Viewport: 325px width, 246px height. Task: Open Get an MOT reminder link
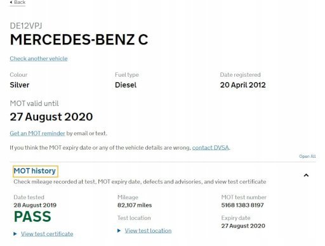click(37, 133)
